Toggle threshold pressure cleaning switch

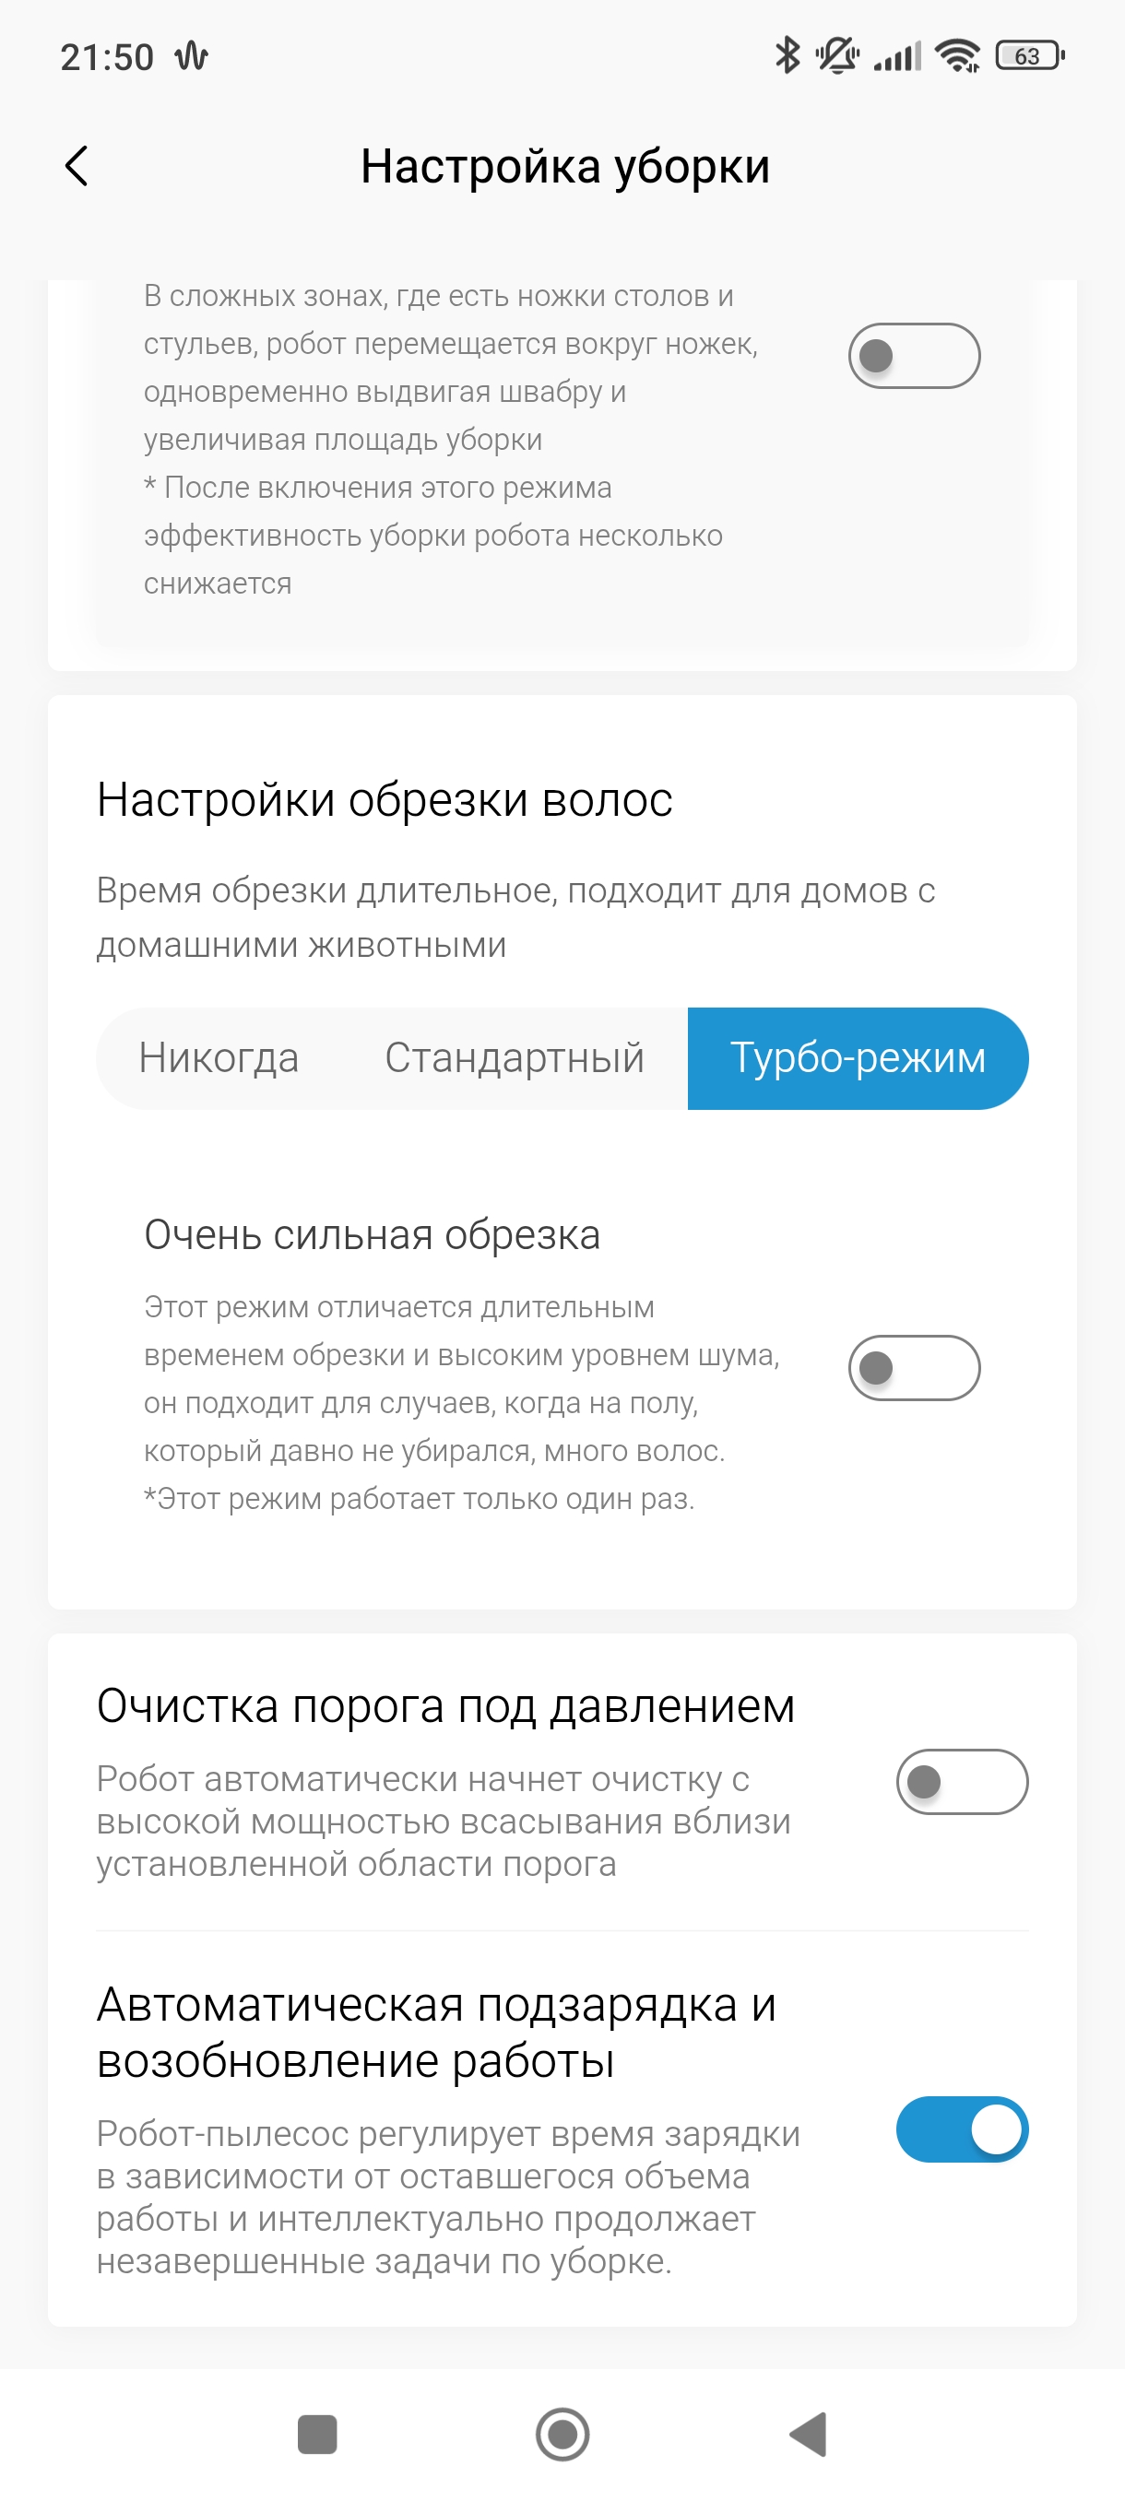(961, 1781)
